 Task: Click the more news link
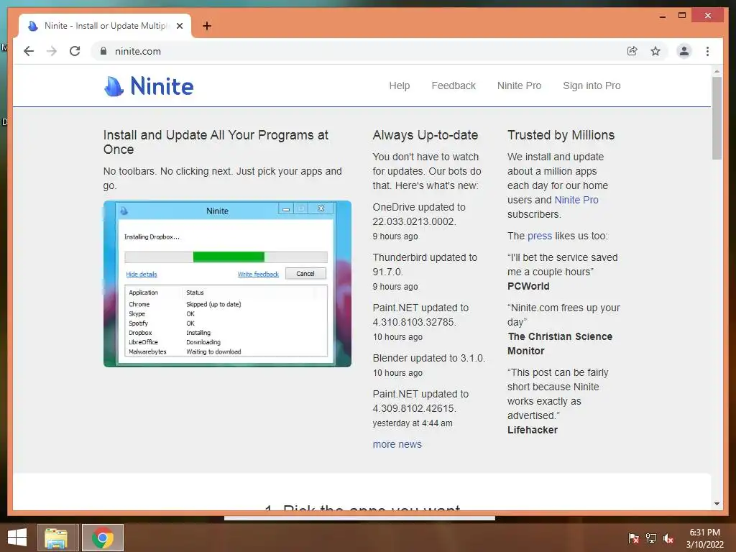point(397,444)
